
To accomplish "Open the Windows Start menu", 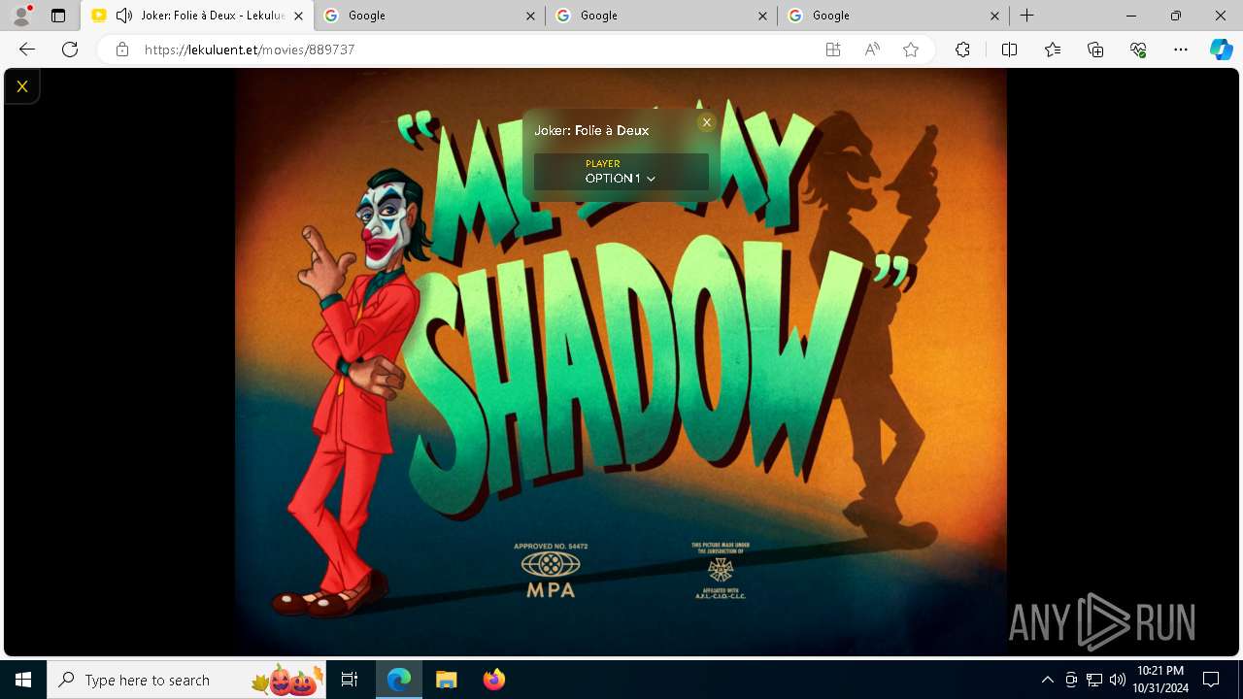I will pyautogui.click(x=23, y=680).
